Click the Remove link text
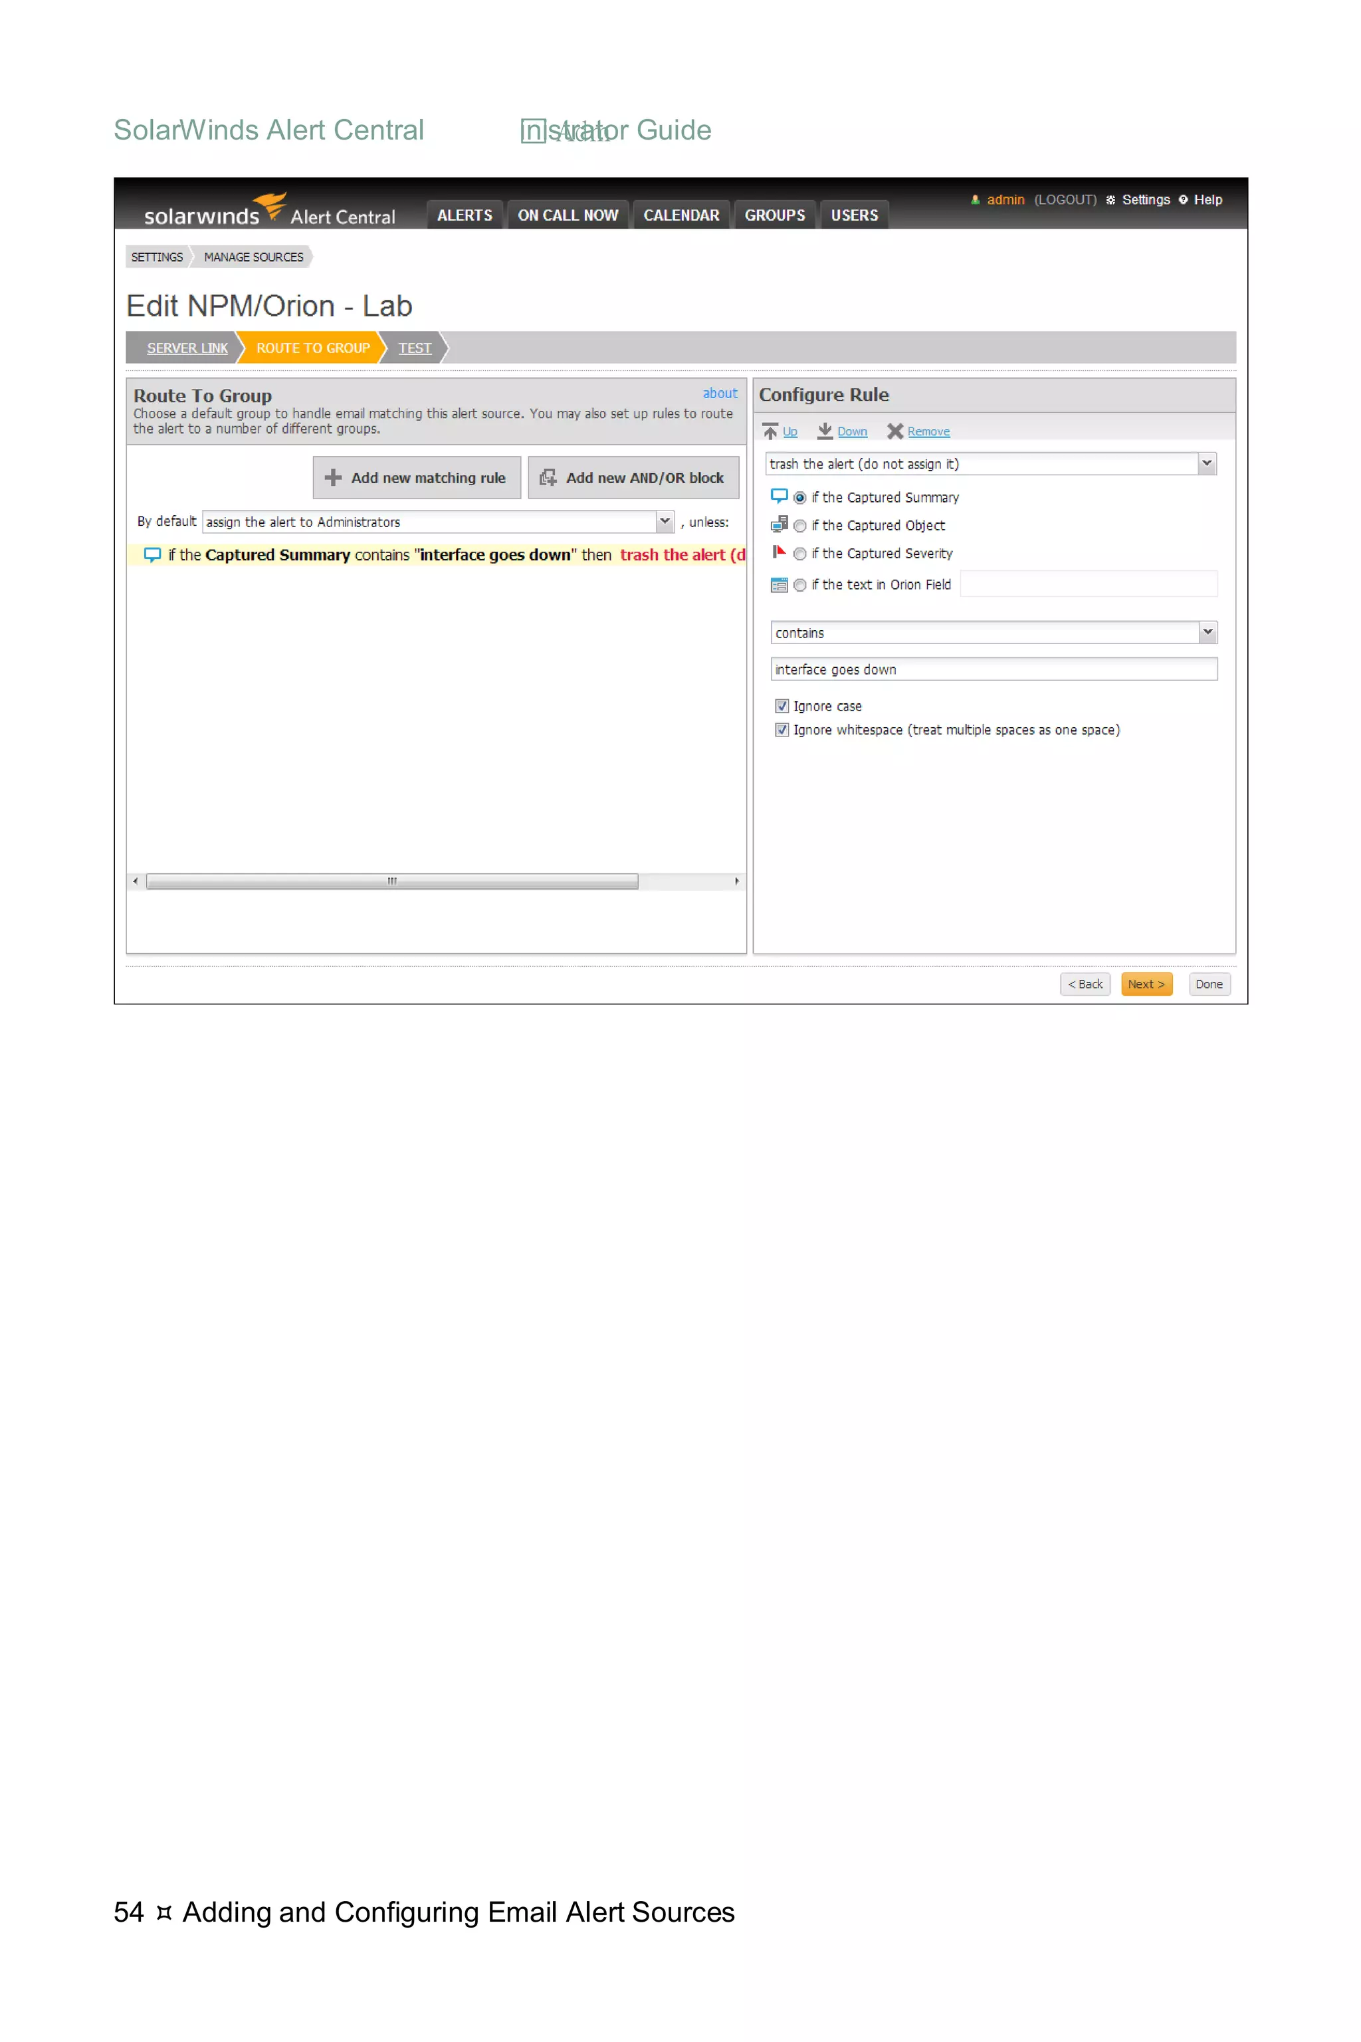 [x=929, y=431]
